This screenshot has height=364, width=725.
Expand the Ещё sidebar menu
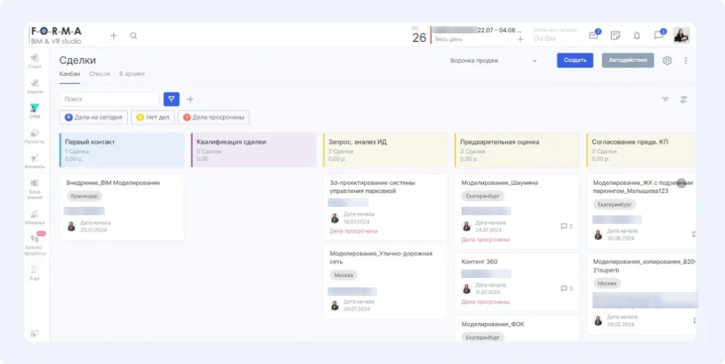[35, 271]
